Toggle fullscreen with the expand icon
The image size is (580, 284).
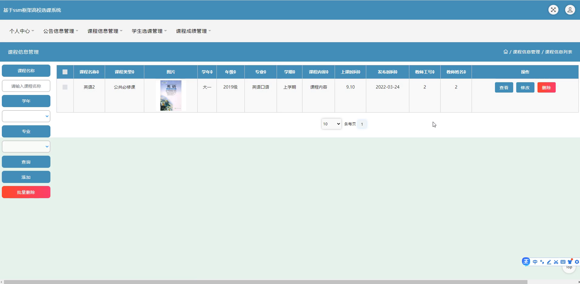[553, 10]
